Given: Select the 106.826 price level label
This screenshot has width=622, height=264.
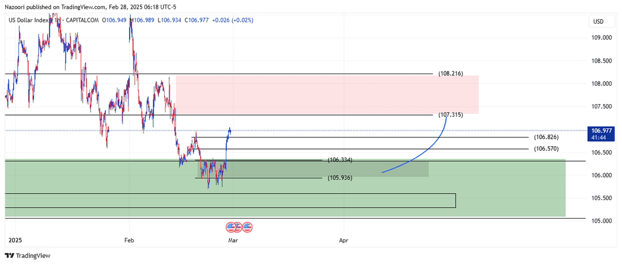Looking at the screenshot, I should tap(546, 137).
